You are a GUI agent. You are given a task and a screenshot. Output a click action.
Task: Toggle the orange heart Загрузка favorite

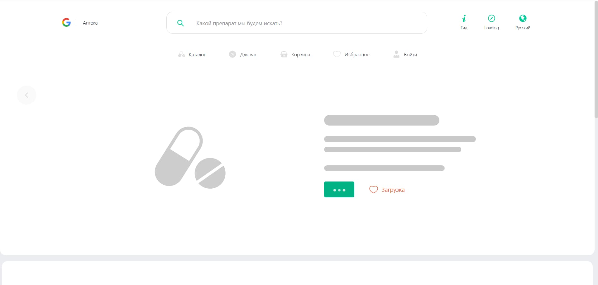(x=373, y=190)
